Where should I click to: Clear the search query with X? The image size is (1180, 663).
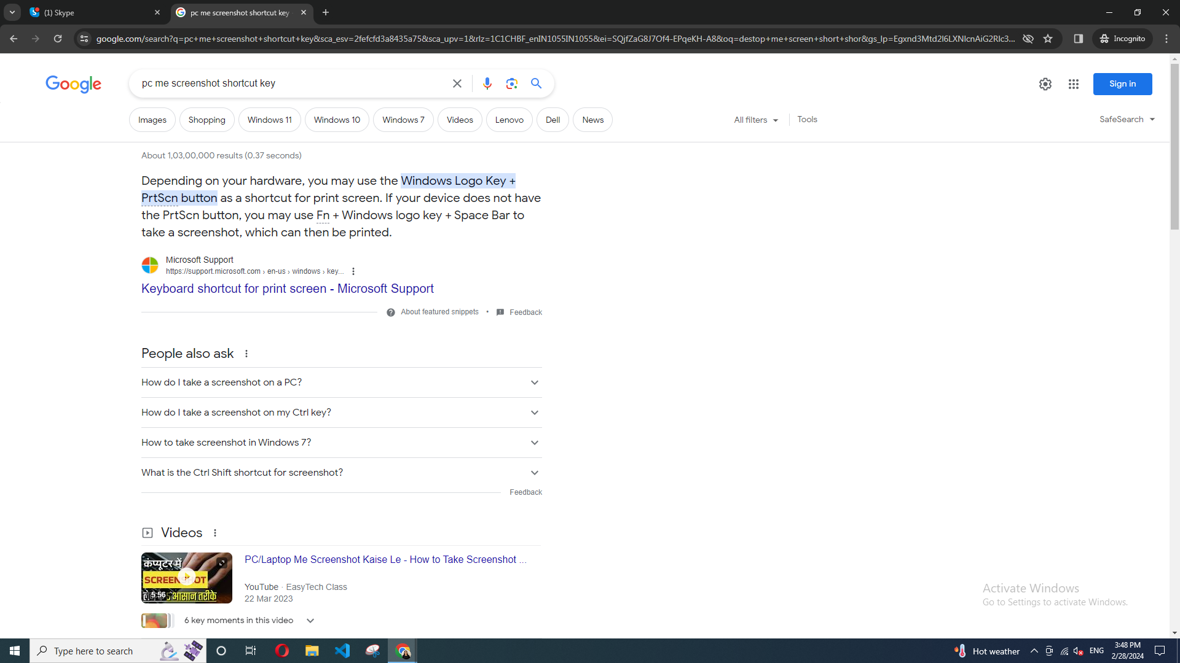click(x=457, y=83)
